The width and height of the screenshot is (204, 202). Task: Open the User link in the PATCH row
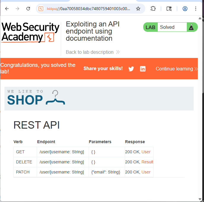tap(146, 172)
